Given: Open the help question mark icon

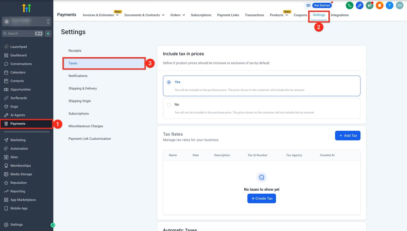Looking at the screenshot, I should [x=389, y=5].
